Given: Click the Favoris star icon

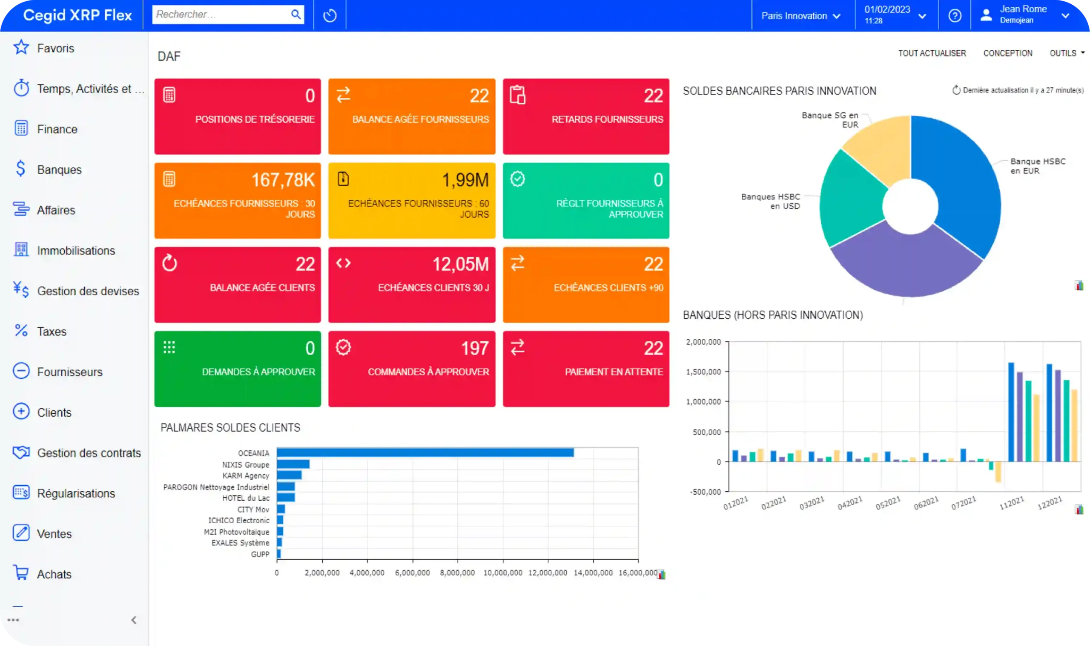Looking at the screenshot, I should [21, 47].
